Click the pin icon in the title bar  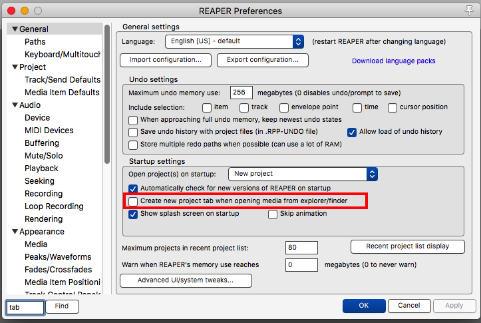click(x=469, y=11)
